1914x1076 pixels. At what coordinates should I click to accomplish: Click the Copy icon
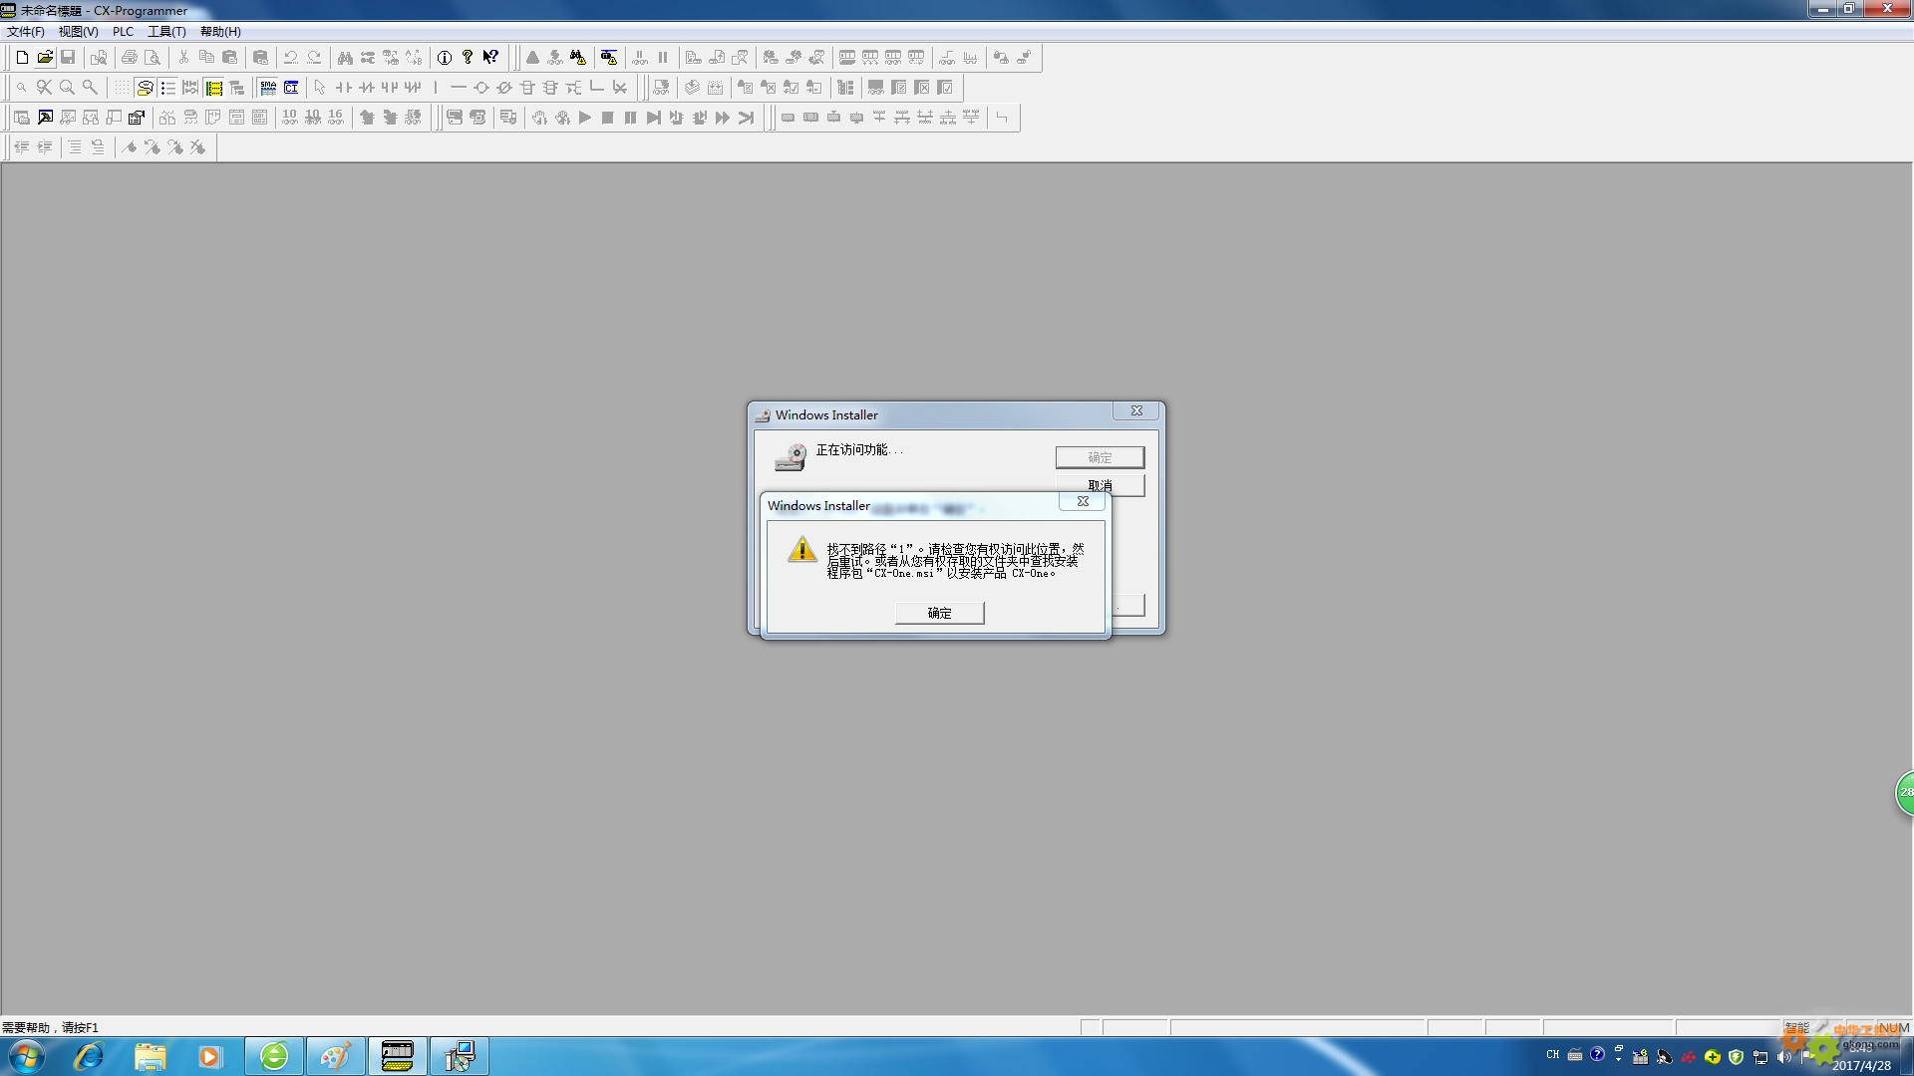206,58
